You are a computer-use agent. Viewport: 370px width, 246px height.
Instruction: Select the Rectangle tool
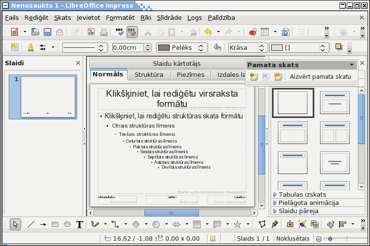[55, 224]
